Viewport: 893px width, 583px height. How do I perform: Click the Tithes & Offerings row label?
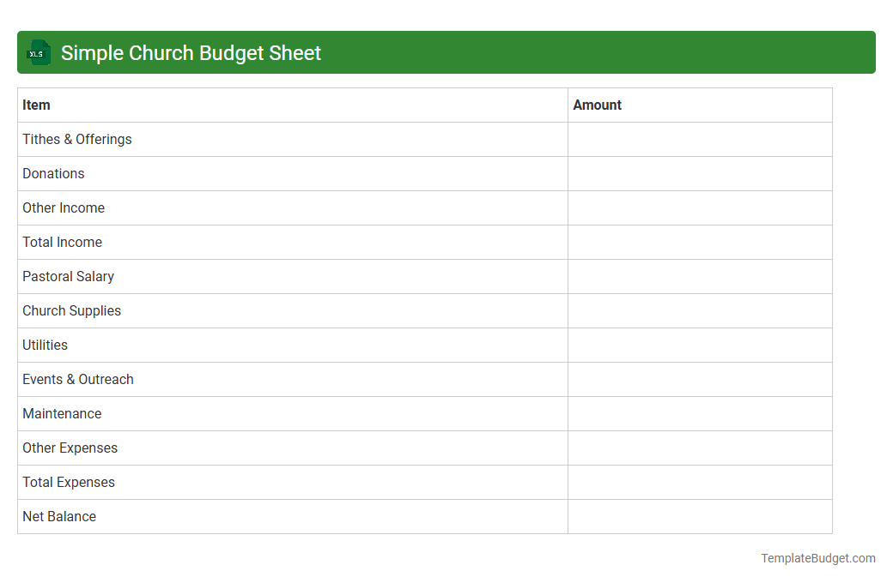[76, 139]
